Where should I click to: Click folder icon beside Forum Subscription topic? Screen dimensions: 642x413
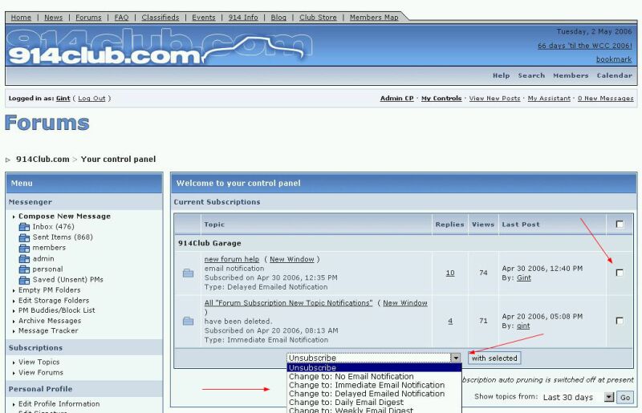[188, 322]
